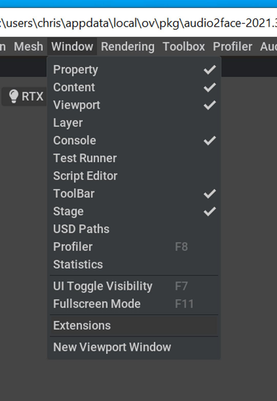Screen dimensions: 277x401
Task: Open the Script Editor
Action: (134, 176)
